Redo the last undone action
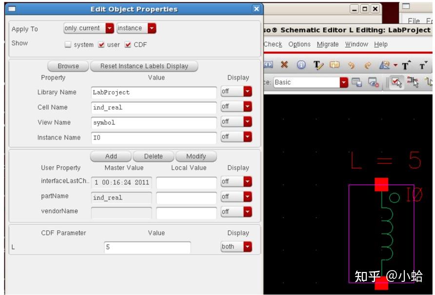This screenshot has width=435, height=295. click(x=367, y=65)
